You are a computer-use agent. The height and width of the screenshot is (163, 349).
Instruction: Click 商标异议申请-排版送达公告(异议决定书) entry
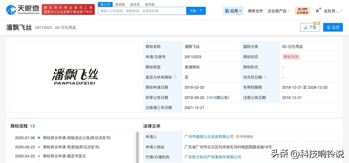click(77, 138)
